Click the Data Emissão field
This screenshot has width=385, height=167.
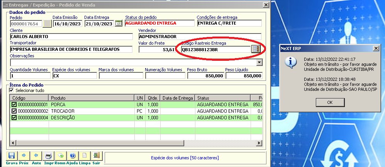(x=68, y=24)
